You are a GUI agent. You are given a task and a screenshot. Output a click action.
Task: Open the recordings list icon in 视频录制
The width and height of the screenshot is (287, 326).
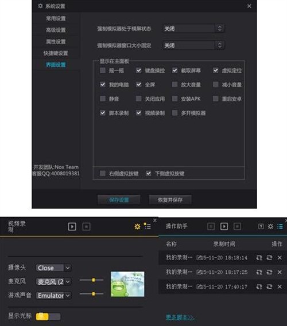(148, 226)
